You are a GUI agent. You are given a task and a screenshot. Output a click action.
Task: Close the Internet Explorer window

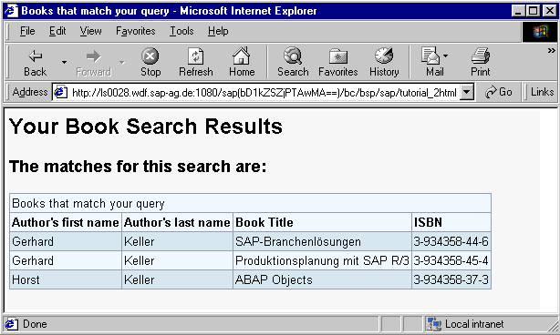[549, 11]
